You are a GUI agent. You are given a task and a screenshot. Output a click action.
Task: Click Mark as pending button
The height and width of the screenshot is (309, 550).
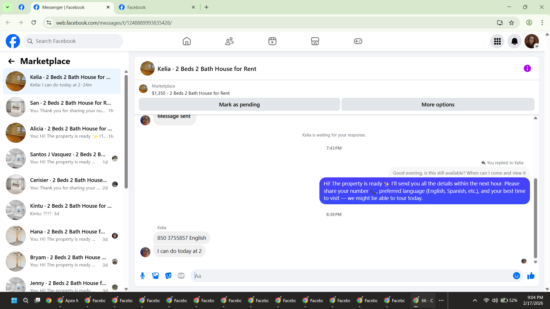[x=239, y=105]
